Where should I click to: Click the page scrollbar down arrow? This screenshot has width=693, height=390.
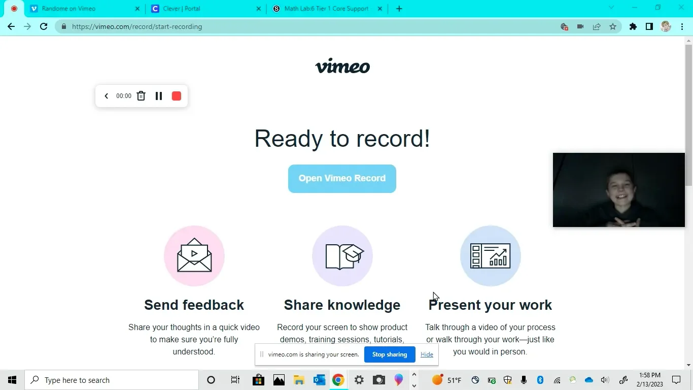click(x=688, y=365)
